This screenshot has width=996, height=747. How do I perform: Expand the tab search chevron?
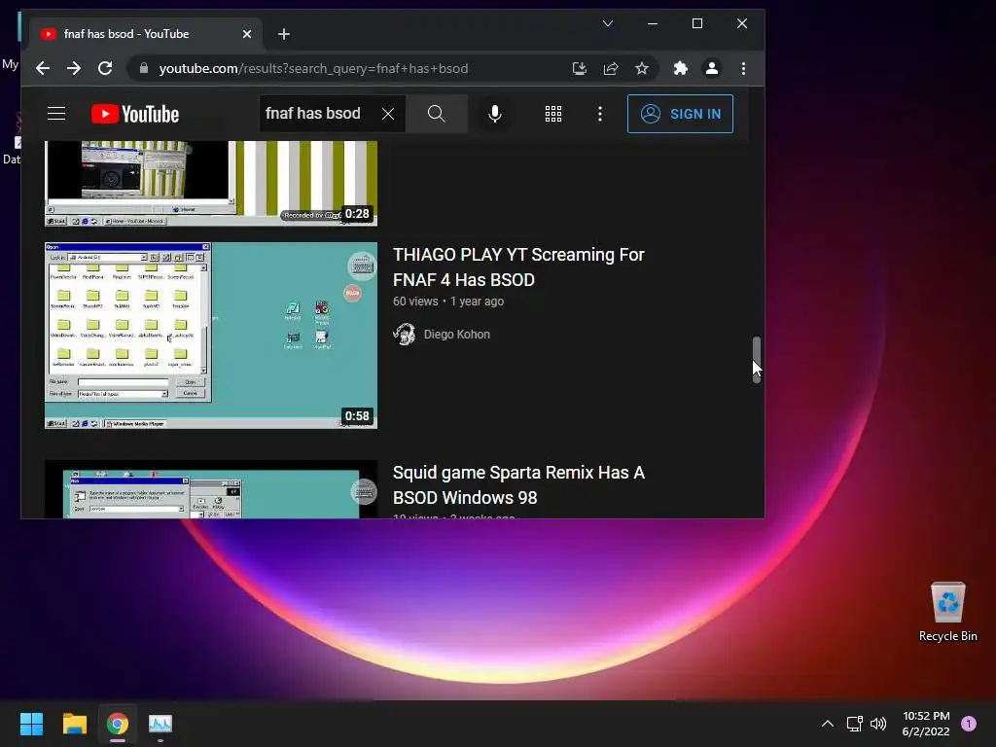(608, 23)
